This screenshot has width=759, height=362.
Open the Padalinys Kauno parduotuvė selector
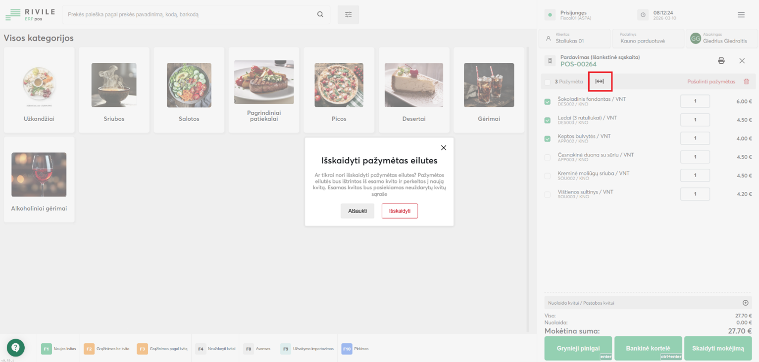pos(647,38)
